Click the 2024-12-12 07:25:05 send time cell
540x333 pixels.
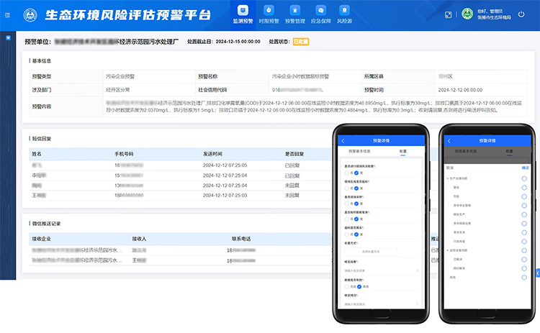point(225,165)
